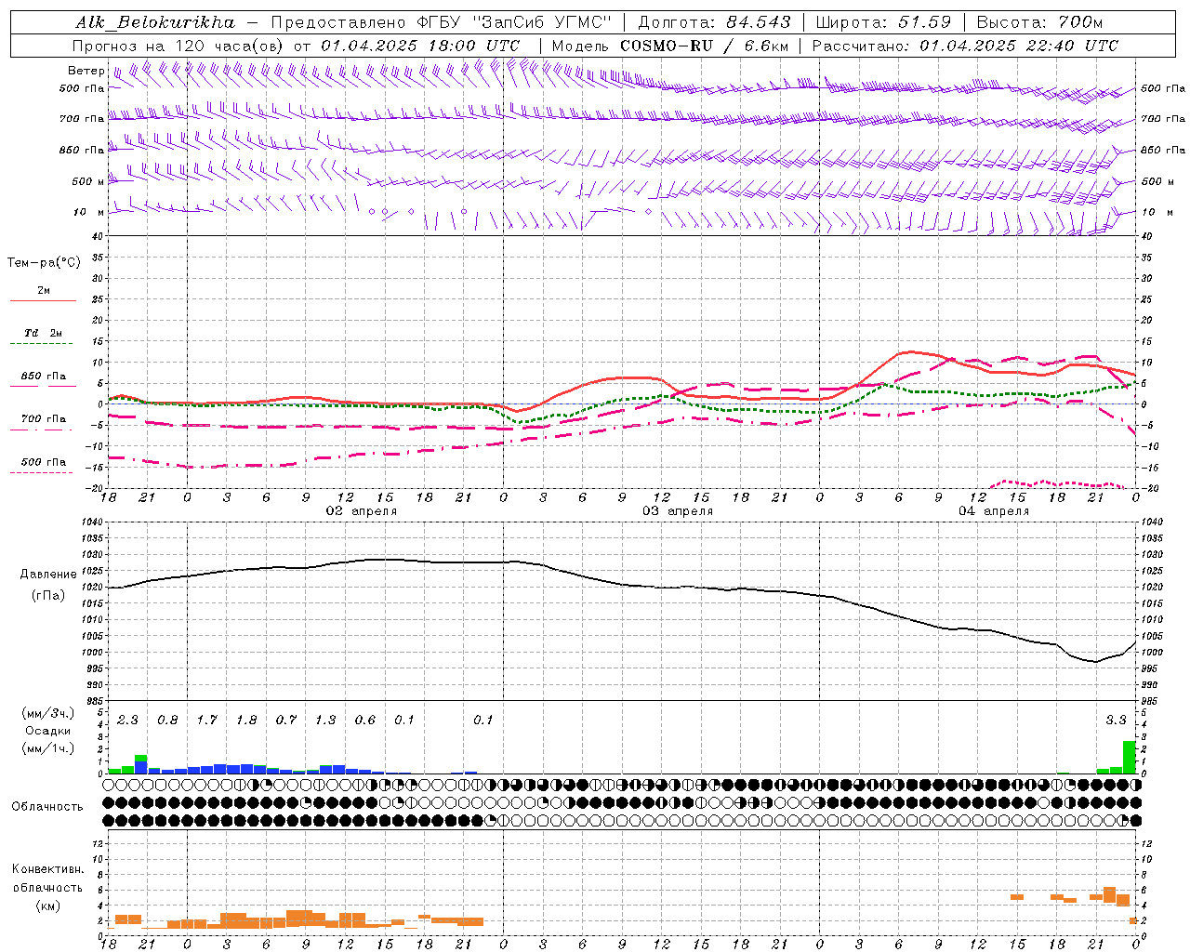The width and height of the screenshot is (1190, 952).
Task: Click the 03 апреля date label
Action: click(678, 511)
